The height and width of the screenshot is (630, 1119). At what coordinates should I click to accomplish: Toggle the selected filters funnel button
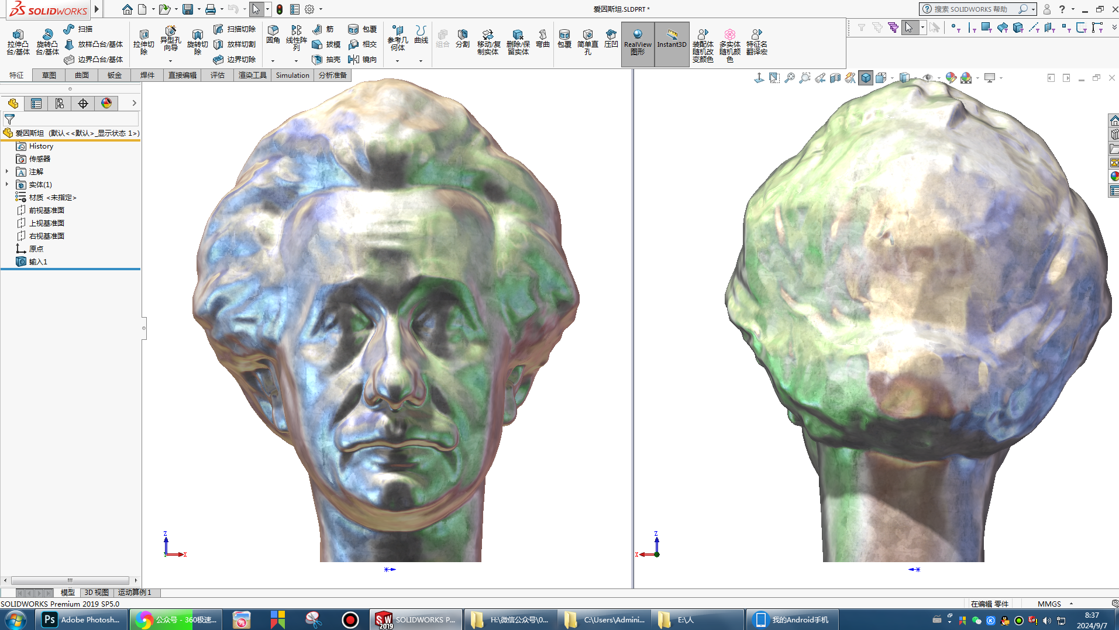point(893,27)
